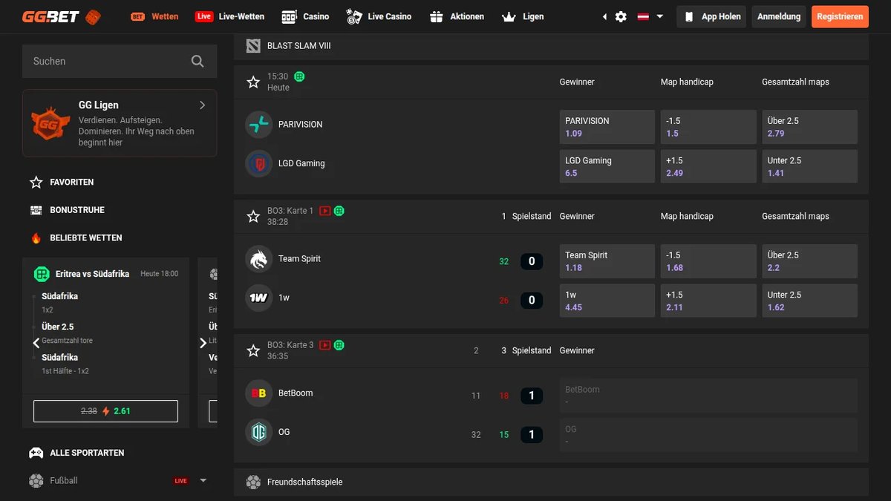
Task: Select PARIVISION -1.5 handicap at 1.5
Action: point(708,127)
